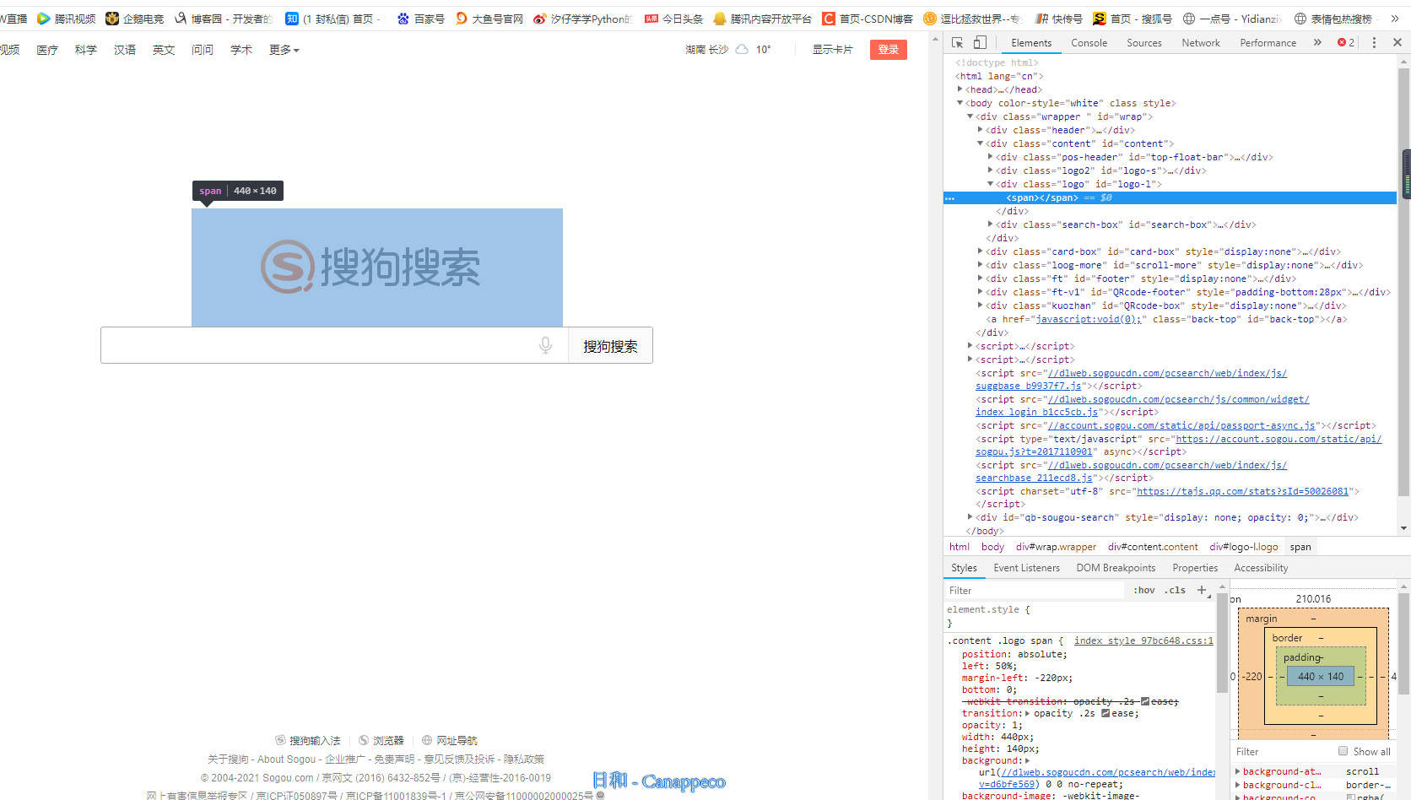Focus the Styles Filter input

click(x=1035, y=590)
